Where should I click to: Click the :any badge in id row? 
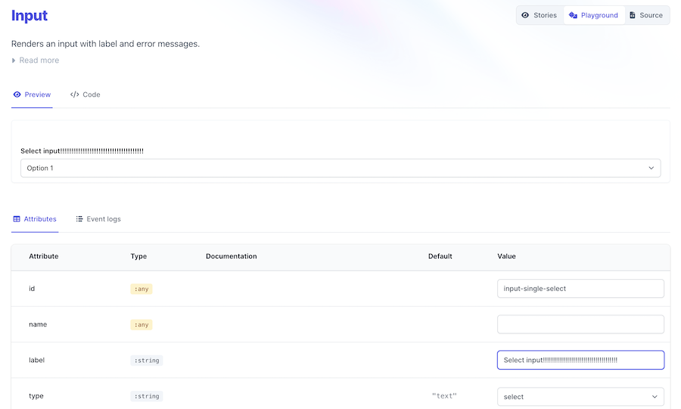(x=141, y=289)
